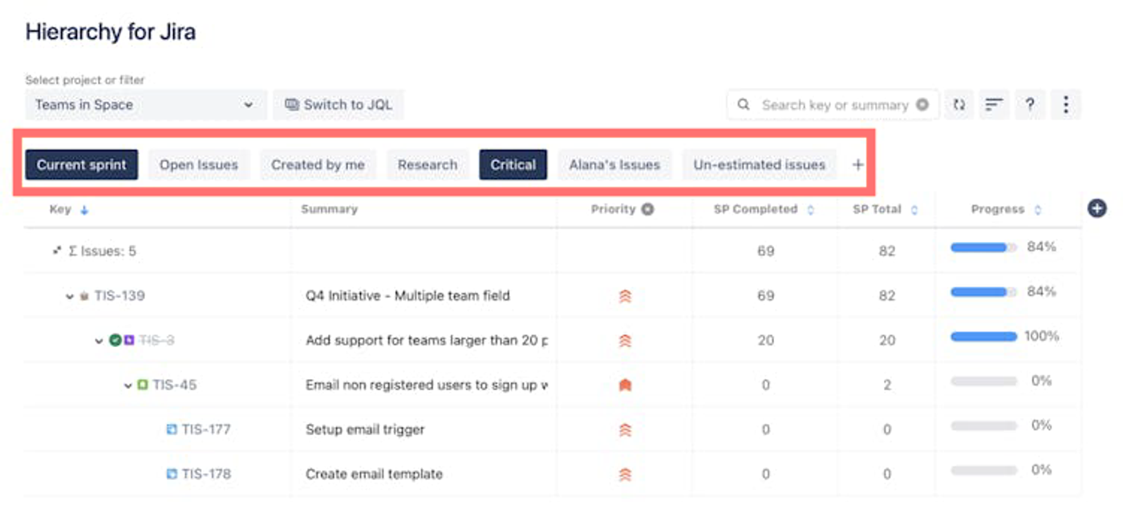1123x512 pixels.
Task: Click priority icon for Q4 Initiative row
Action: [x=626, y=296]
